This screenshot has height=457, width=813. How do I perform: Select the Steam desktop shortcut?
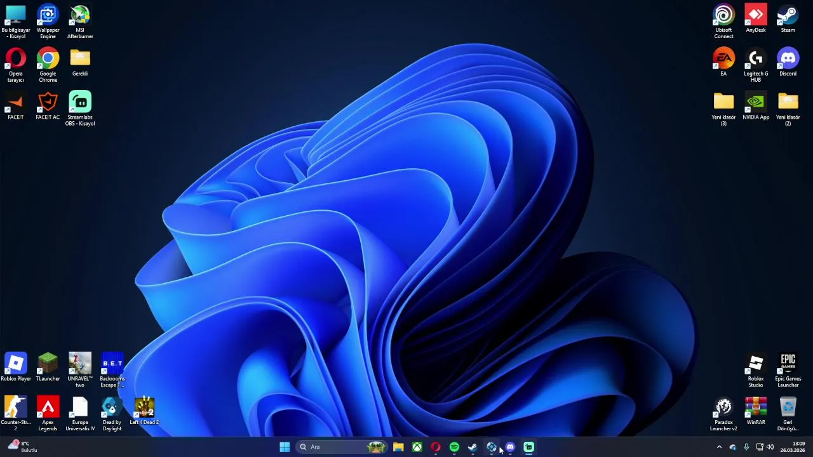point(788,18)
